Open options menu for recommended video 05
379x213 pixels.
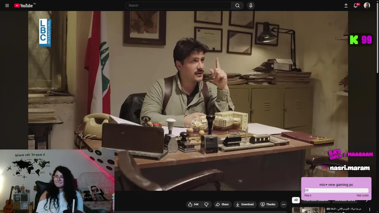(369, 209)
